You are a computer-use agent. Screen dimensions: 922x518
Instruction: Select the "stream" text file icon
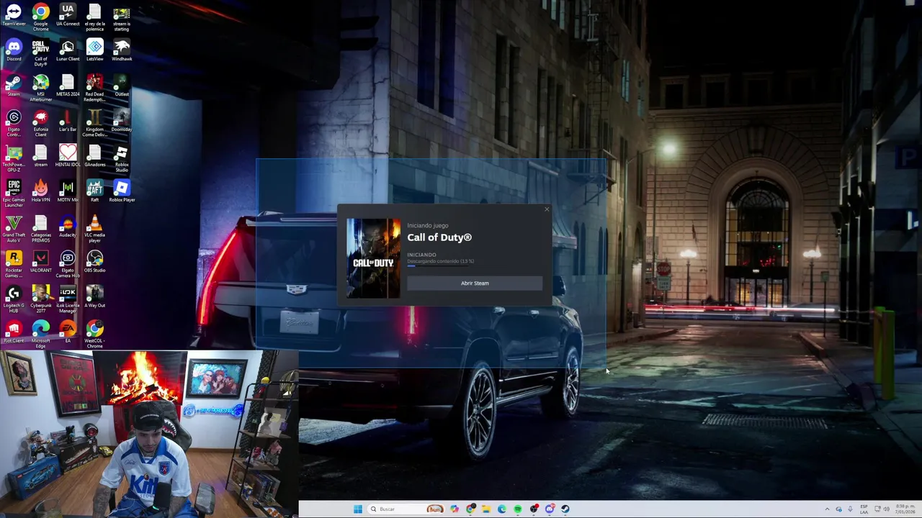pyautogui.click(x=41, y=157)
